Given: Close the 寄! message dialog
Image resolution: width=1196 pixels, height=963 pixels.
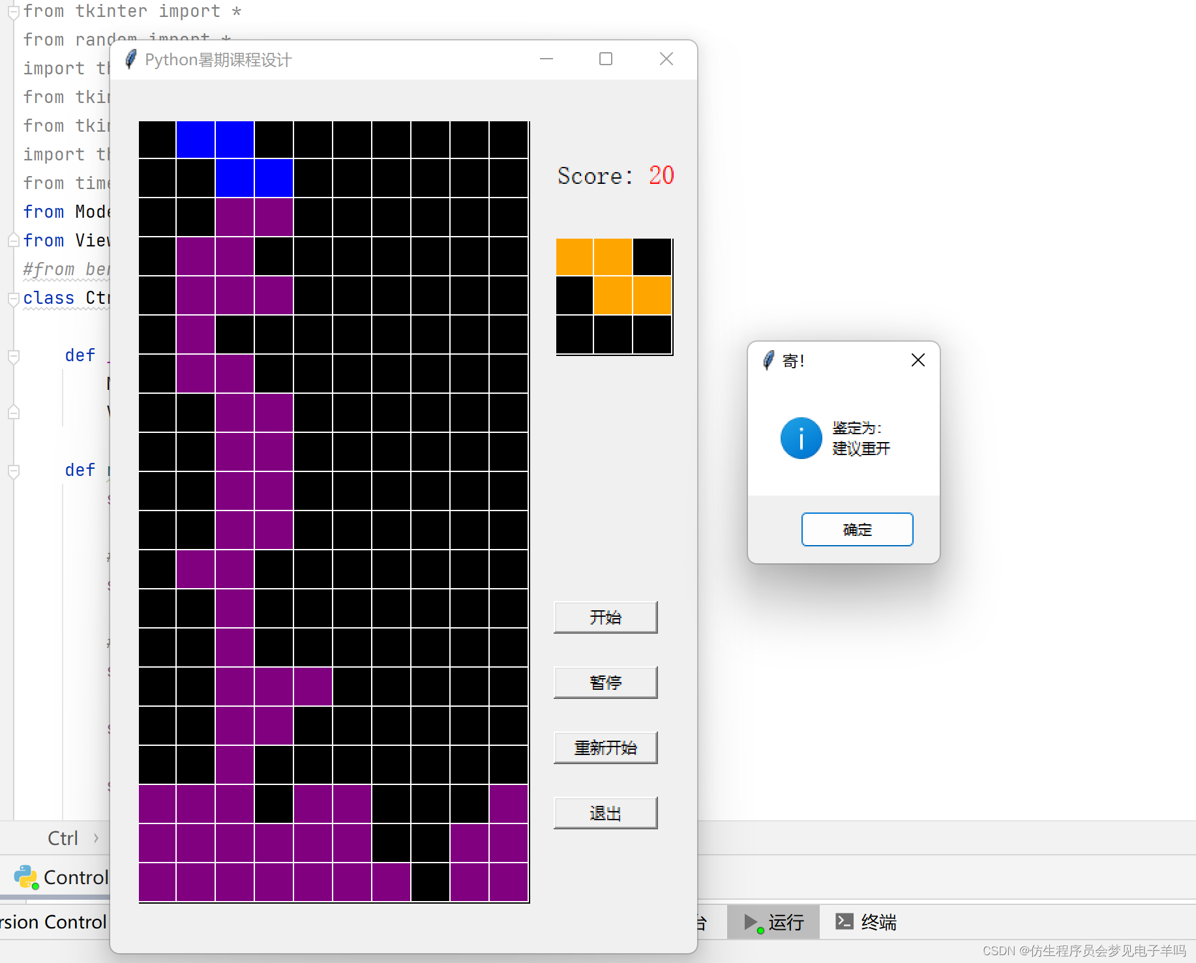Looking at the screenshot, I should tap(918, 360).
